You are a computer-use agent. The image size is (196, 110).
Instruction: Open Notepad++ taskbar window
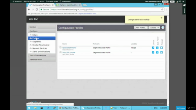click(x=120, y=108)
